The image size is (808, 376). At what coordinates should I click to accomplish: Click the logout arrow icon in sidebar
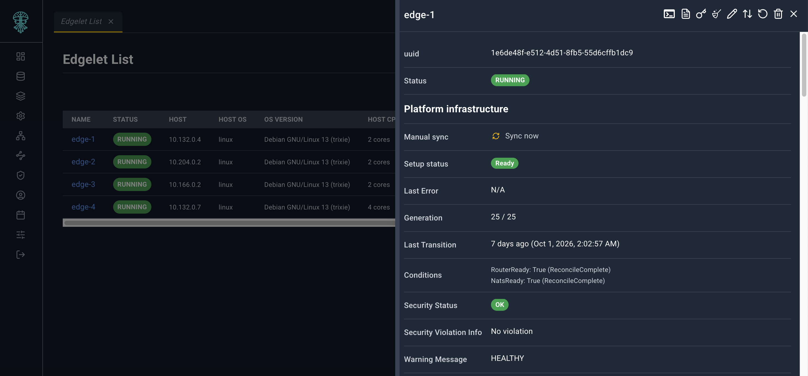click(x=21, y=254)
